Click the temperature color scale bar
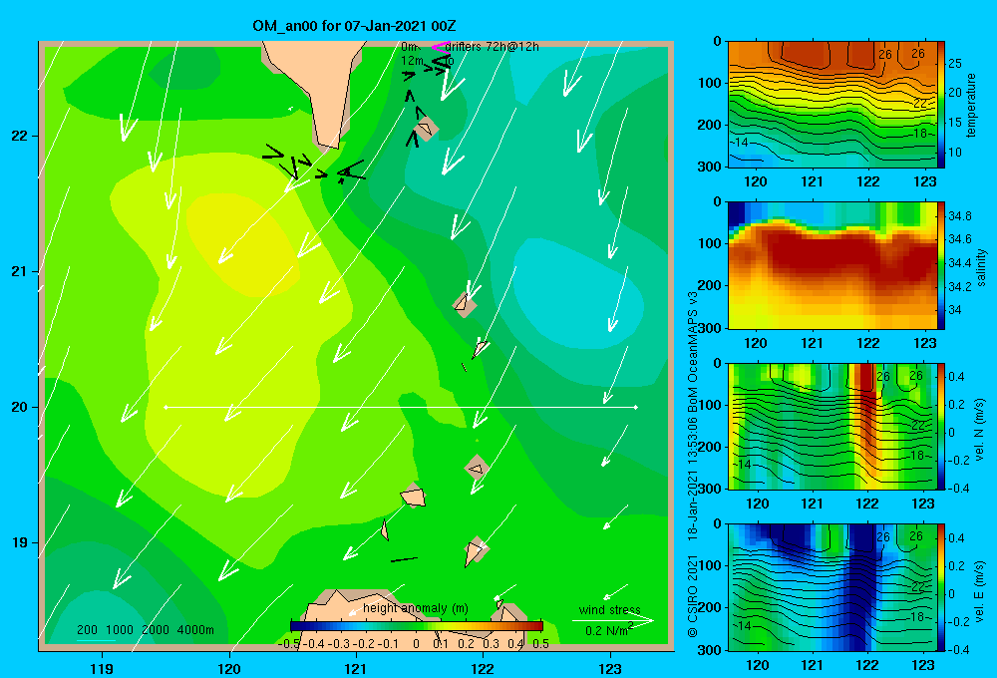 [941, 105]
